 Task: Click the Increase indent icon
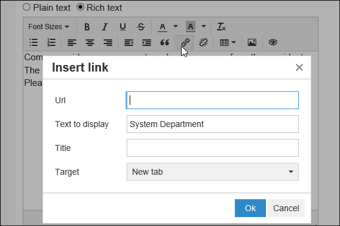tap(146, 42)
